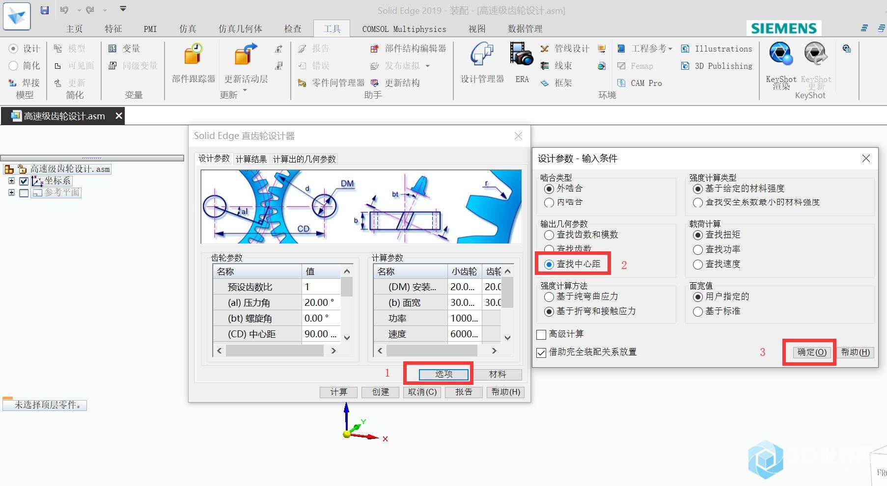The width and height of the screenshot is (887, 486).
Task: Click 报告 button
Action: click(x=463, y=392)
